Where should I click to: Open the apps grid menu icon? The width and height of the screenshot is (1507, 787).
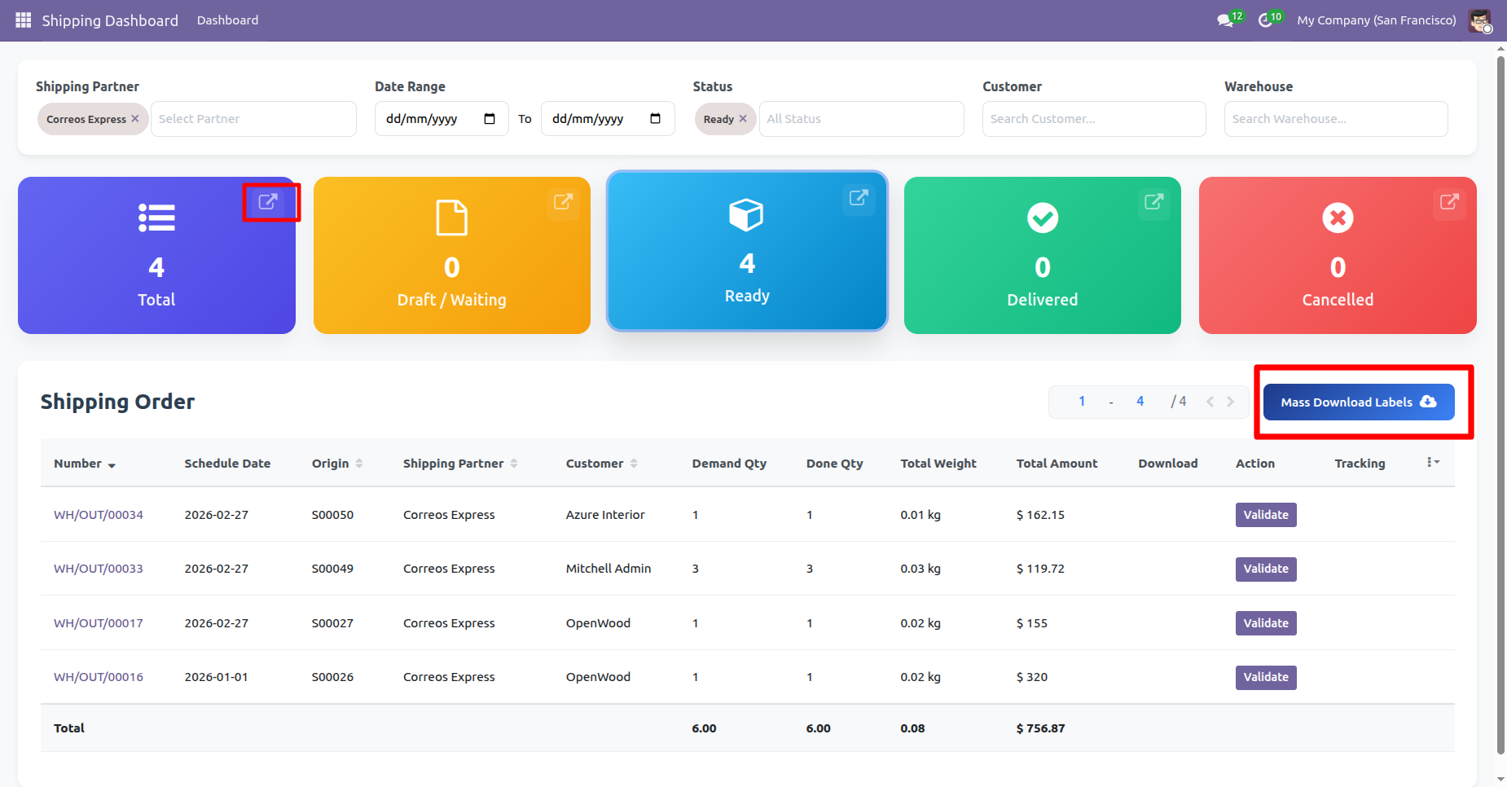[x=23, y=20]
